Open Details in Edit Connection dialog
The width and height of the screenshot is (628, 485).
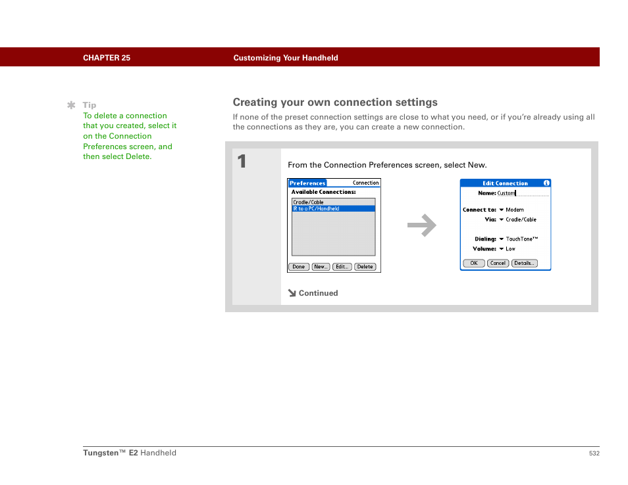524,263
